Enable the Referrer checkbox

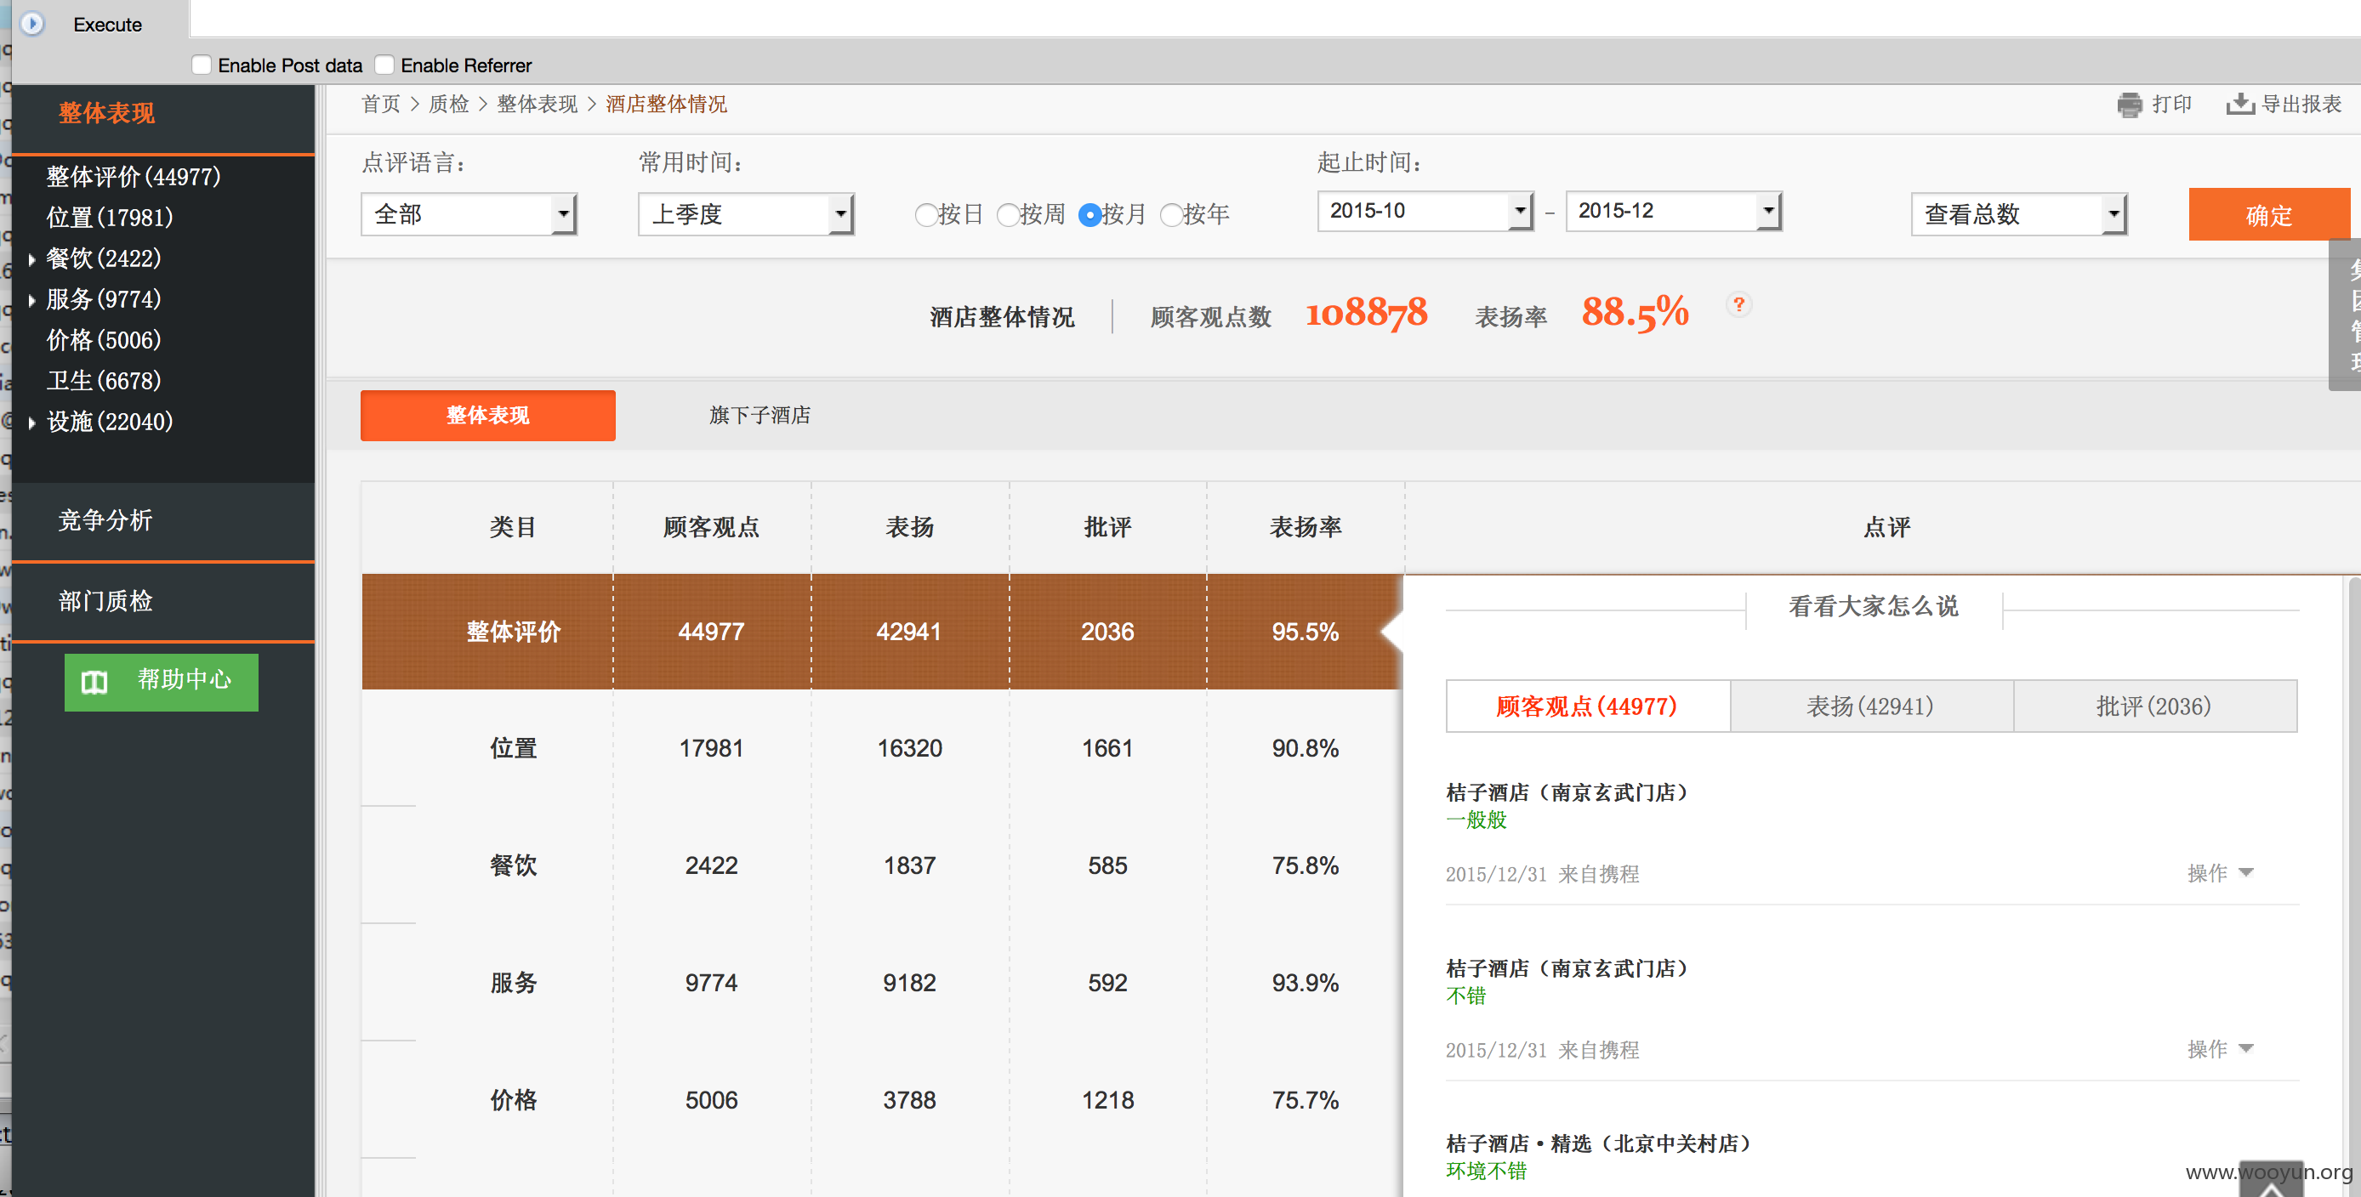[x=385, y=65]
